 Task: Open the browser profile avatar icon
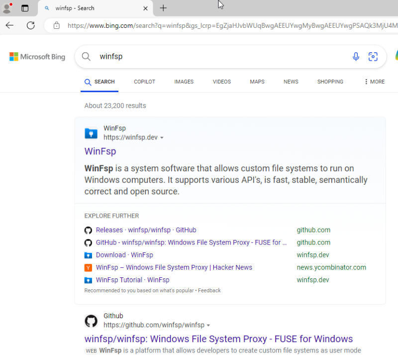[7, 8]
